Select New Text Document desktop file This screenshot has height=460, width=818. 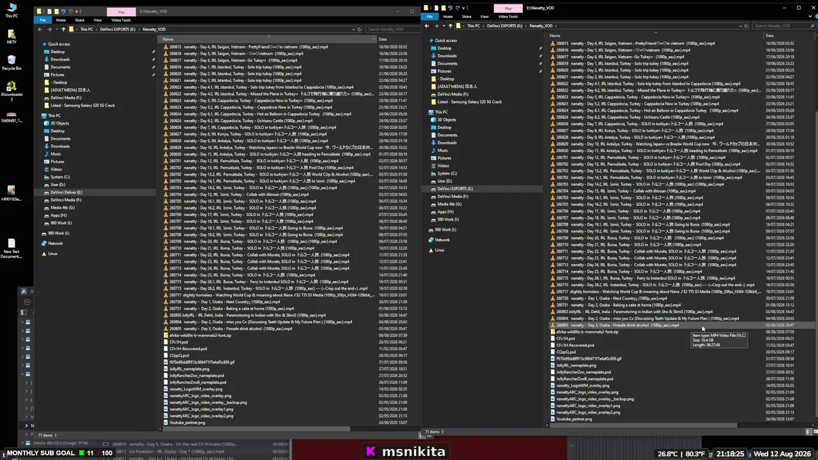pyautogui.click(x=12, y=248)
